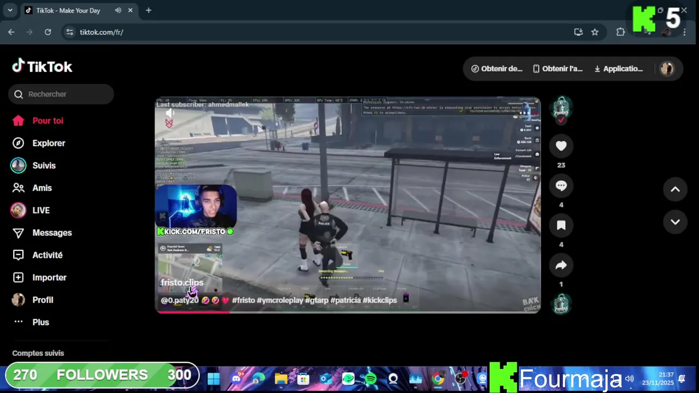The width and height of the screenshot is (699, 393).
Task: Open Discord from the taskbar
Action: (x=236, y=379)
